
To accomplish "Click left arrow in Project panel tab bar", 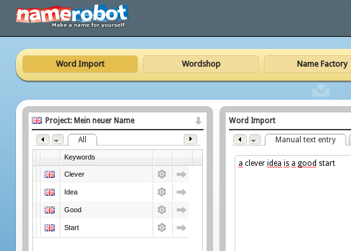I will [43, 139].
